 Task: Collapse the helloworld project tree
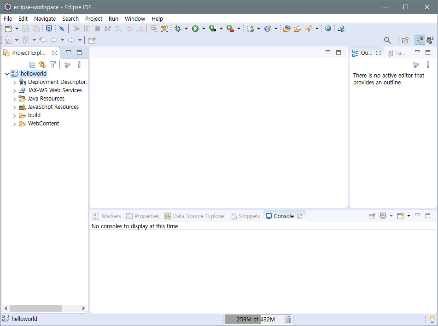click(7, 74)
